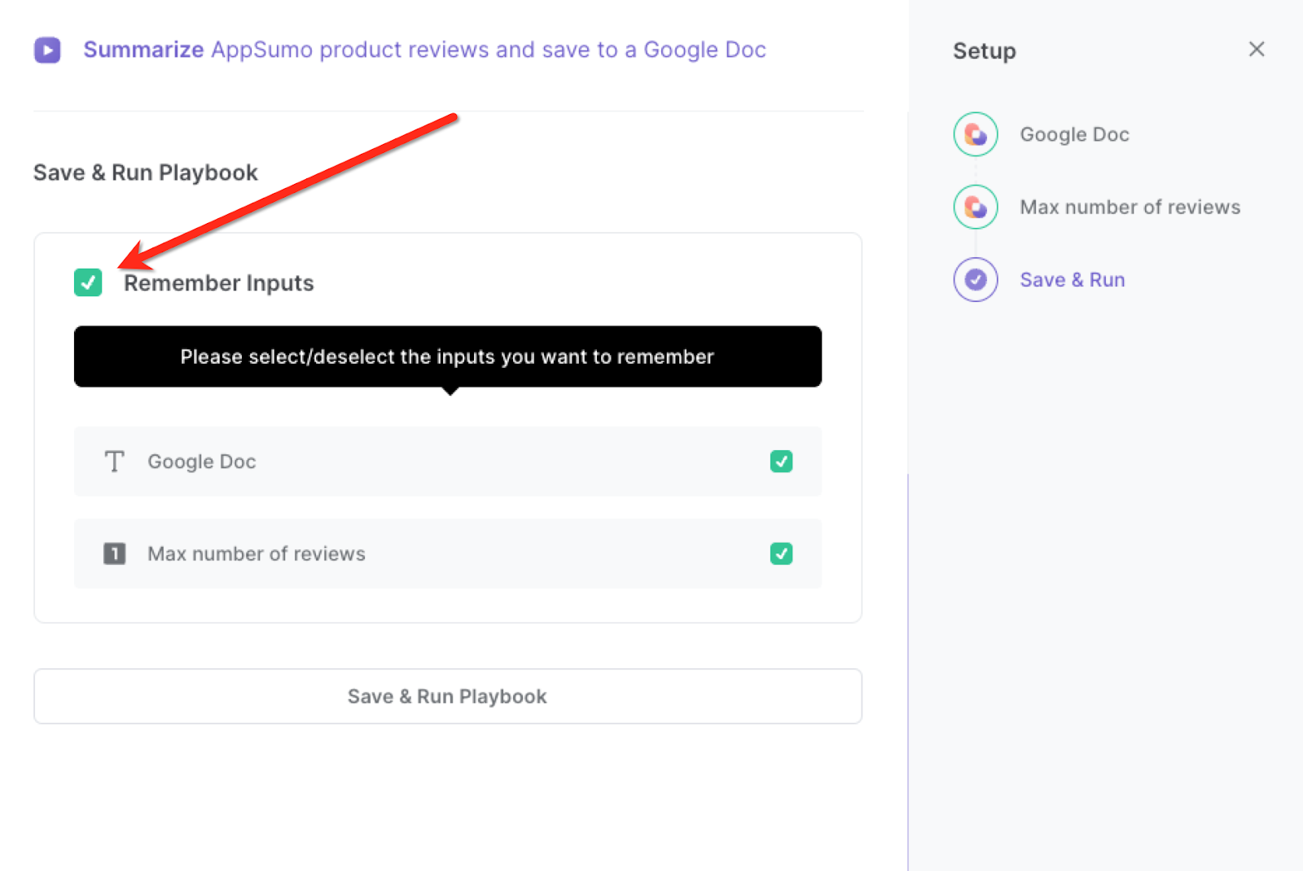Uncheck the Remember Inputs checkbox
Image resolution: width=1303 pixels, height=871 pixels.
point(88,282)
